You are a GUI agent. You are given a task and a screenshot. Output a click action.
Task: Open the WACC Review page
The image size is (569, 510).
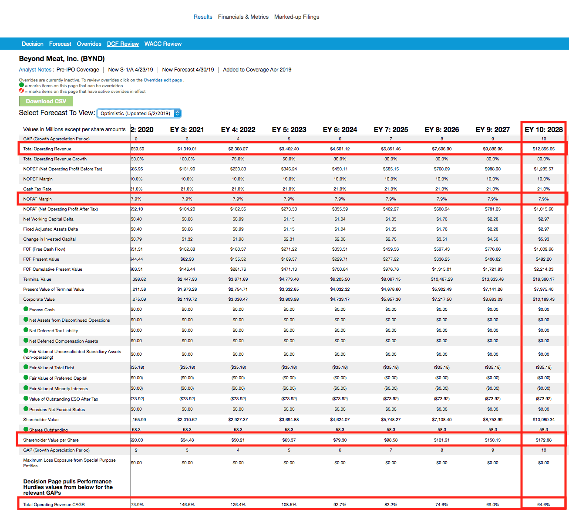163,44
